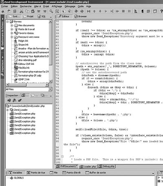The height and width of the screenshot is (186, 163).
Task: Open the Edition menu
Action: tap(14, 7)
